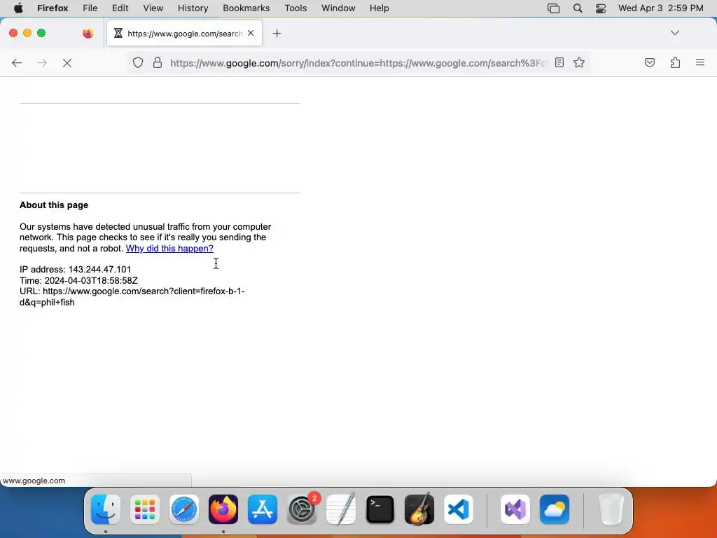Open the Trash from the Dock
The width and height of the screenshot is (717, 538).
611,509
